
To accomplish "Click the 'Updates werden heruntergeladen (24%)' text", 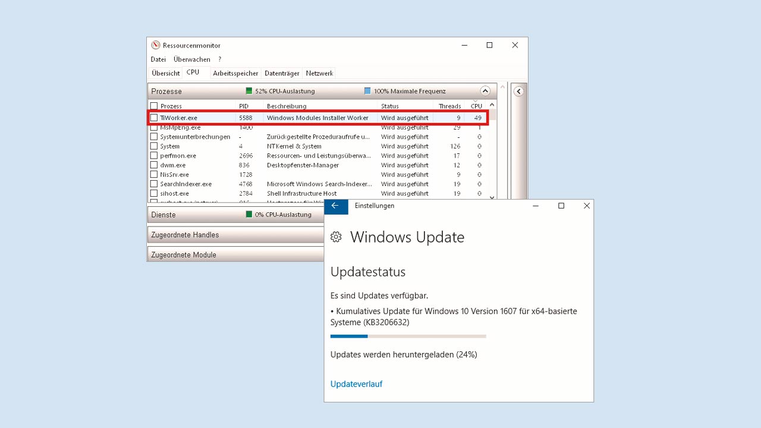I will click(404, 355).
